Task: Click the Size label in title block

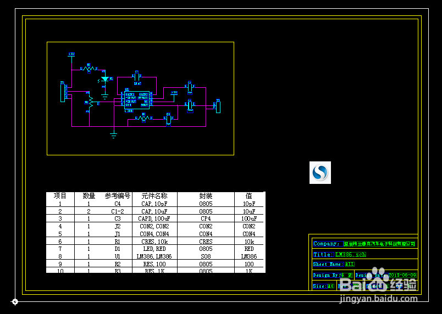Action: click(320, 286)
